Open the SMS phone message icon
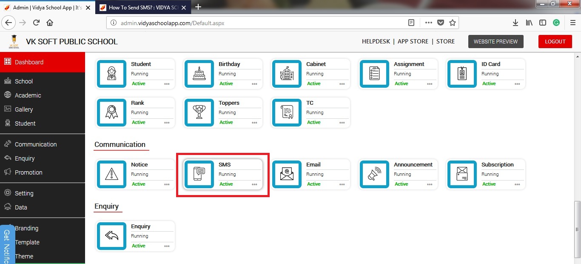The width and height of the screenshot is (581, 264). [x=199, y=174]
